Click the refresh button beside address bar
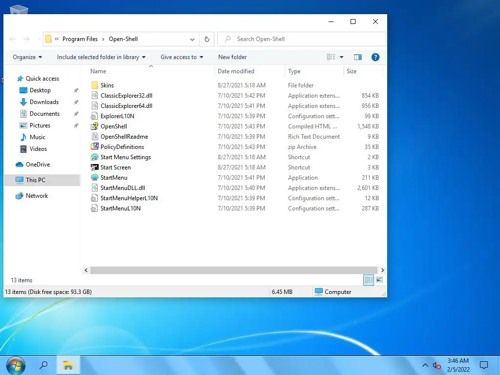Image resolution: width=500 pixels, height=375 pixels. pos(207,39)
